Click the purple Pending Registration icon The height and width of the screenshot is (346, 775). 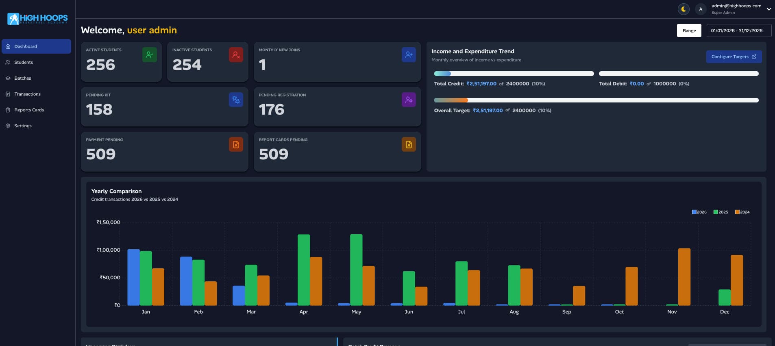tap(409, 100)
